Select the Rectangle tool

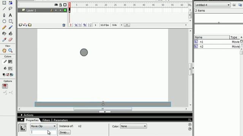pos(10,21)
